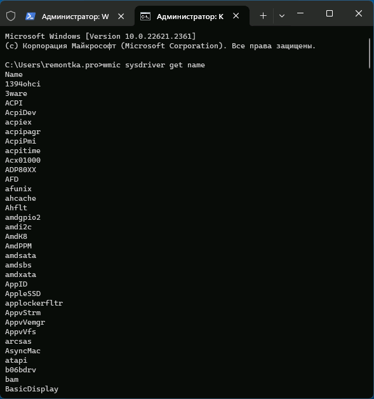This screenshot has width=374, height=399.
Task: Close the PowerShell tab
Action: tap(121, 17)
